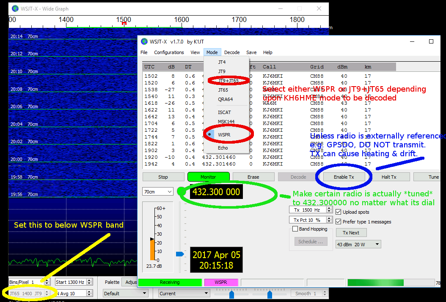Click the -27 dB value in the table

click(170, 90)
